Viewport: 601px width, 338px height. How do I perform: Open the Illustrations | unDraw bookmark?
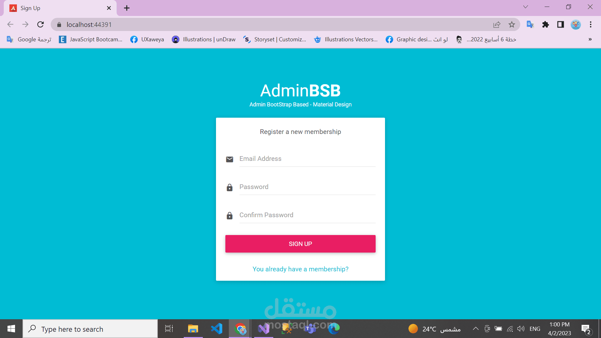coord(204,39)
